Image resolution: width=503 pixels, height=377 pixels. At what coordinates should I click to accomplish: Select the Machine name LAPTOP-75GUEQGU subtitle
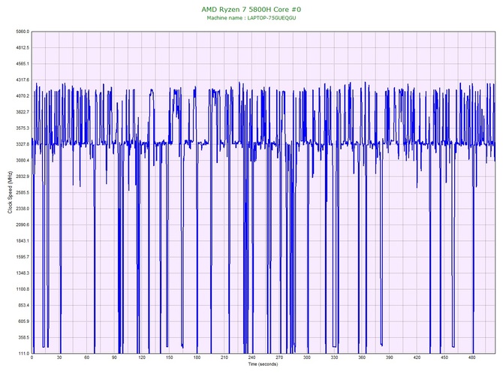[x=251, y=17]
